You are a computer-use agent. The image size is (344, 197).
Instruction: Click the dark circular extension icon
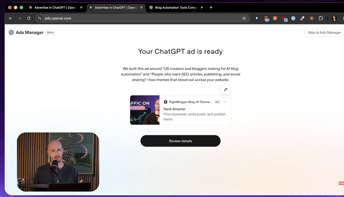[x=257, y=18]
